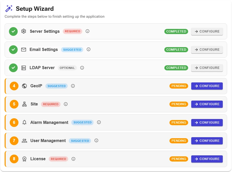Click the network hierarchy icon for Site

pyautogui.click(x=24, y=104)
